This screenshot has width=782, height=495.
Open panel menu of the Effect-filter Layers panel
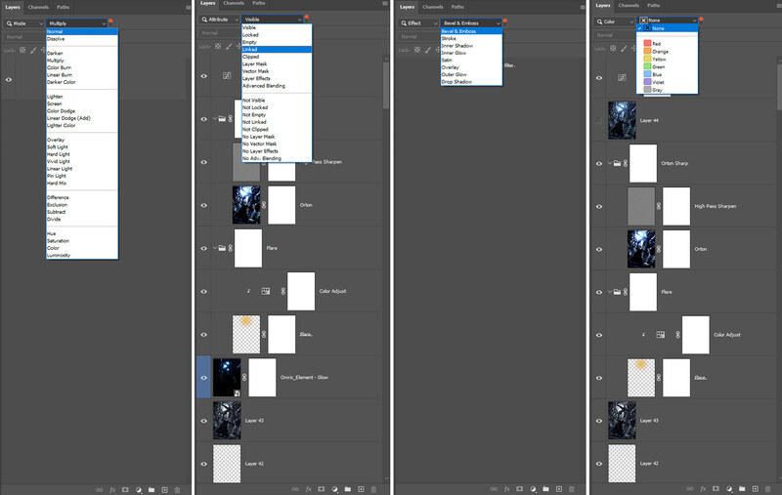583,7
